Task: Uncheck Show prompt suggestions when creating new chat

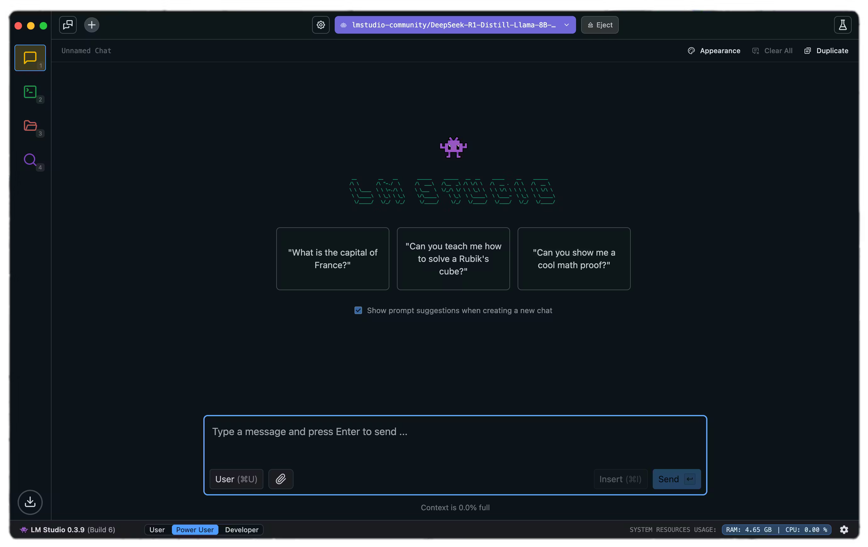Action: [x=358, y=310]
